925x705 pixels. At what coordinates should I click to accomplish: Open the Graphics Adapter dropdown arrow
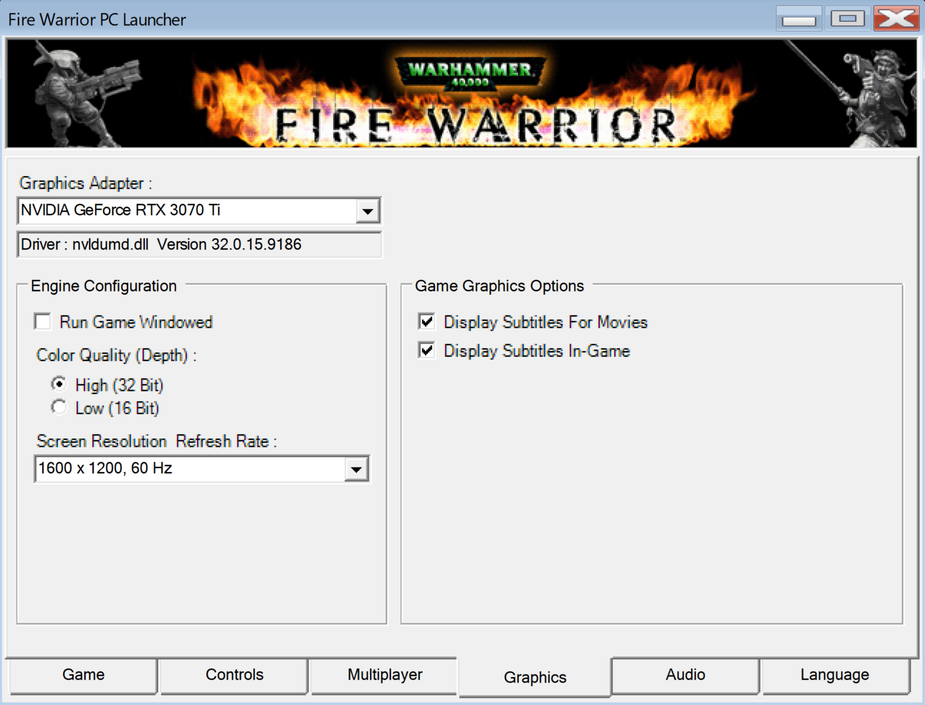click(x=368, y=211)
